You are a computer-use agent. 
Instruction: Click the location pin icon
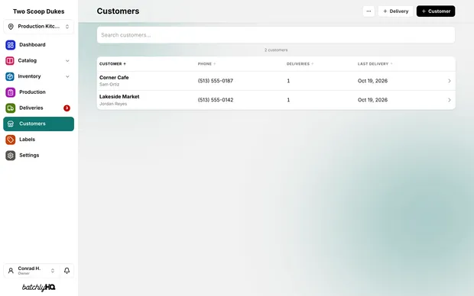click(x=11, y=27)
